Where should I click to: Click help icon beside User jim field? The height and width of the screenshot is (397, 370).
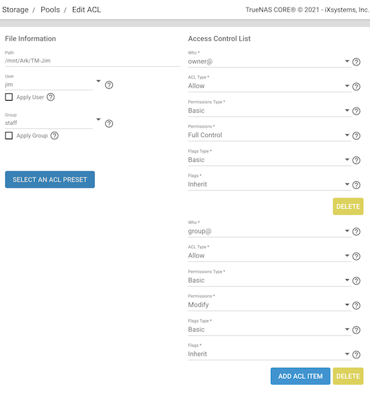pos(109,85)
